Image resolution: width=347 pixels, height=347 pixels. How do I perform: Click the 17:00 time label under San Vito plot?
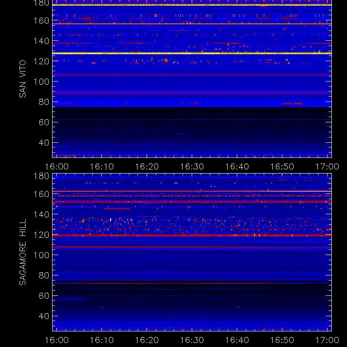pyautogui.click(x=327, y=167)
